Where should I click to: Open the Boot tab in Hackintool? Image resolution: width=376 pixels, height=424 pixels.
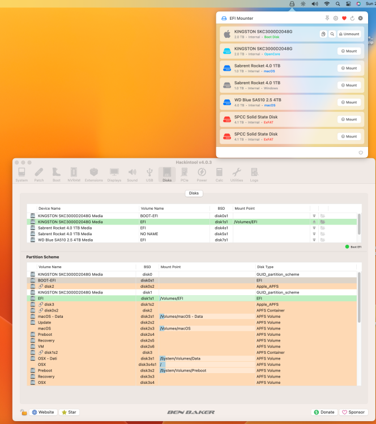(x=57, y=175)
